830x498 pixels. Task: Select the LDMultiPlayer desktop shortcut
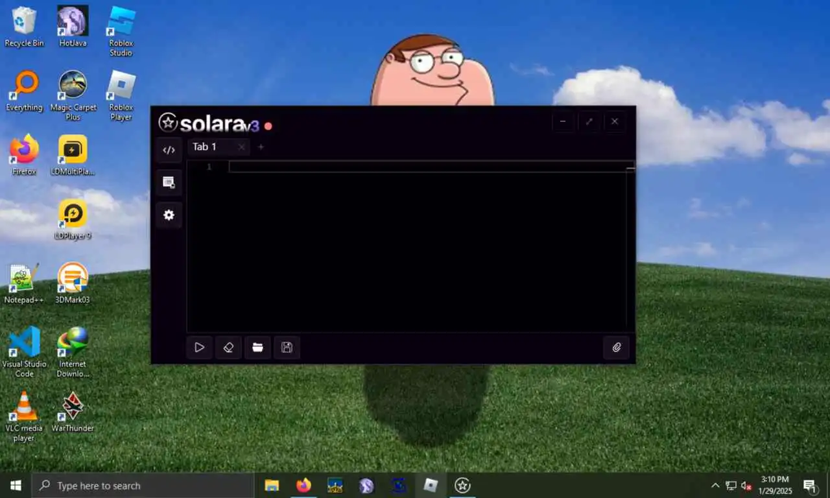pos(73,156)
